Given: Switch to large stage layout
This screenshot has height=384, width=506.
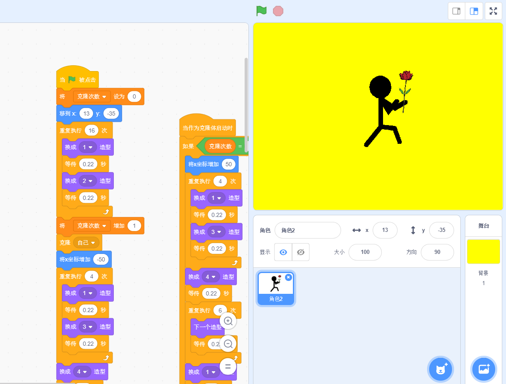Looking at the screenshot, I should [474, 11].
